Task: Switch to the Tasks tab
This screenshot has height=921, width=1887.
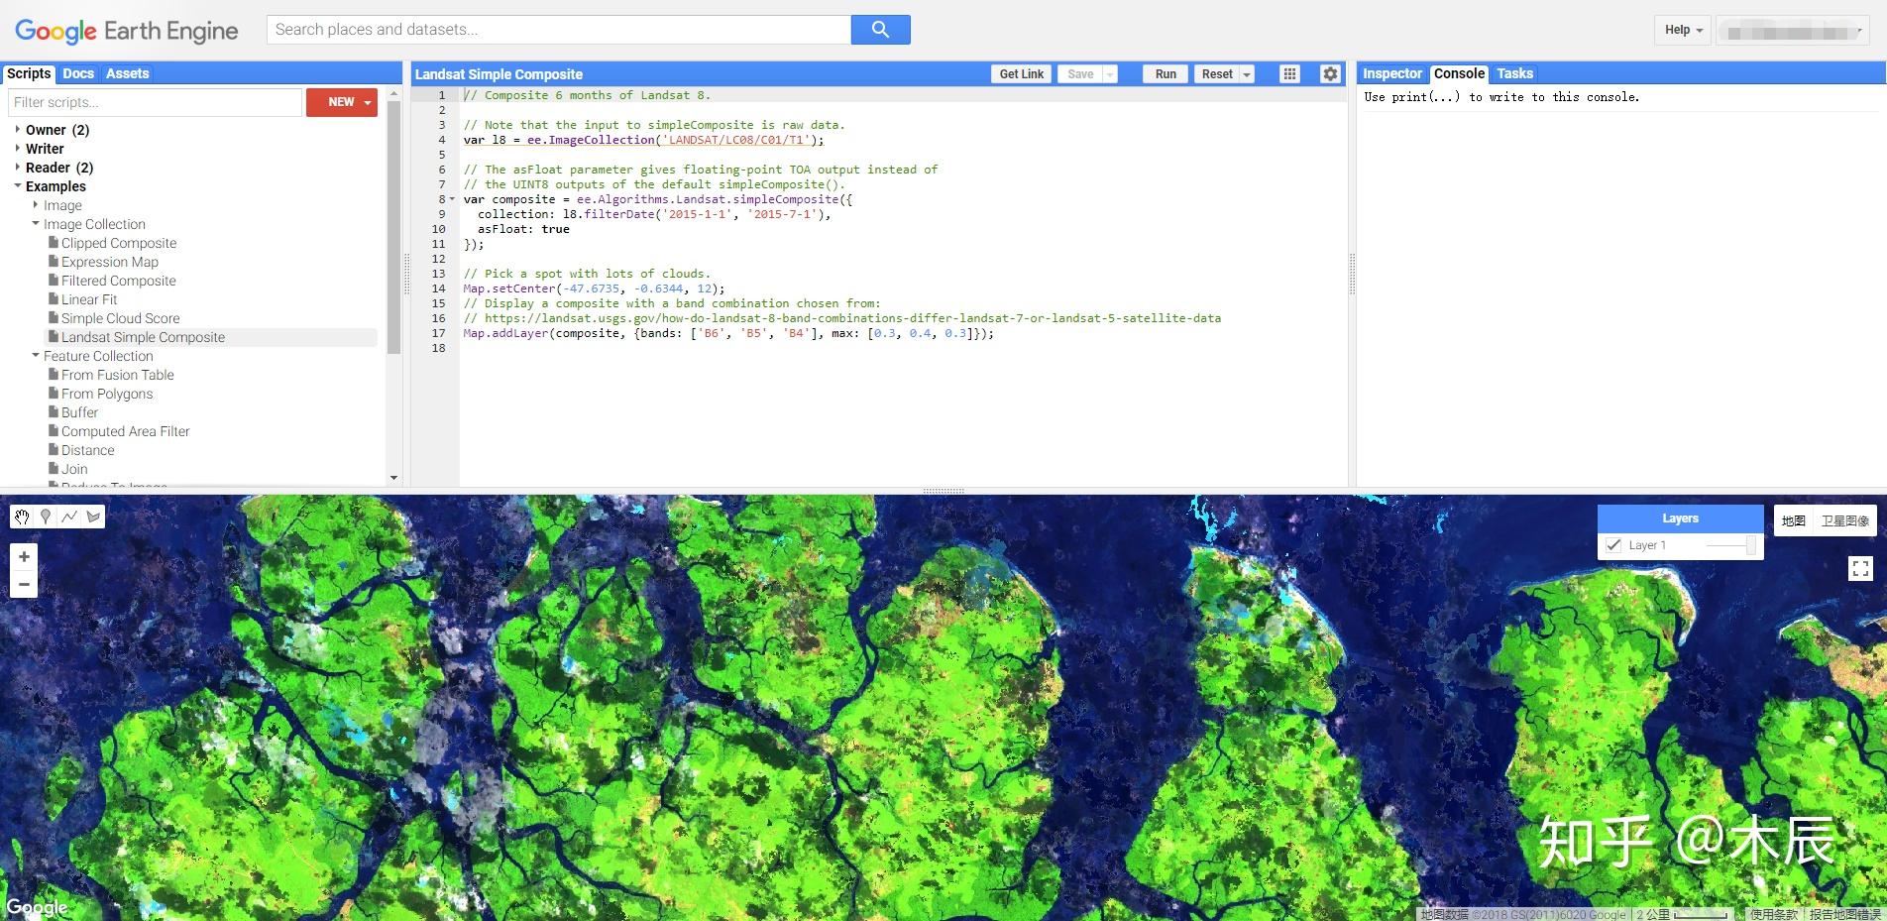Action: point(1514,73)
